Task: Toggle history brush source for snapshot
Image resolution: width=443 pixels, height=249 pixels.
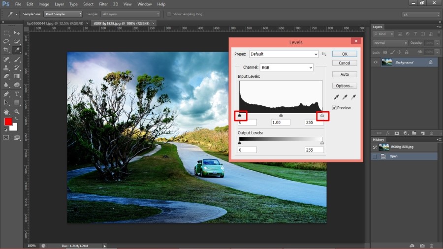Action: (x=375, y=147)
